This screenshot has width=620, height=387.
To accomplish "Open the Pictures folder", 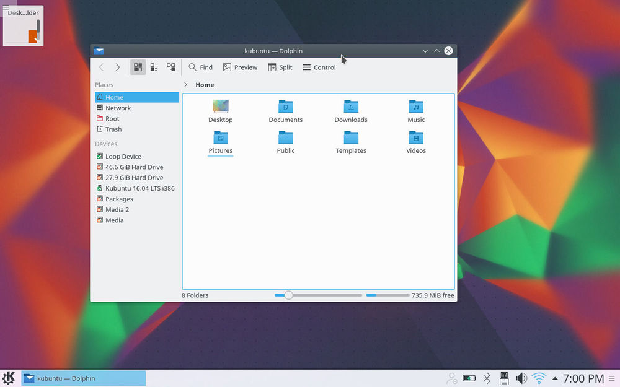I will [221, 138].
